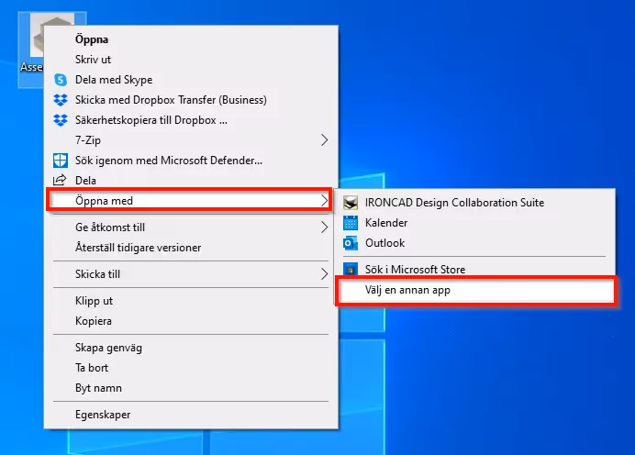
Task: Open the file with Kalender
Action: coord(474,223)
